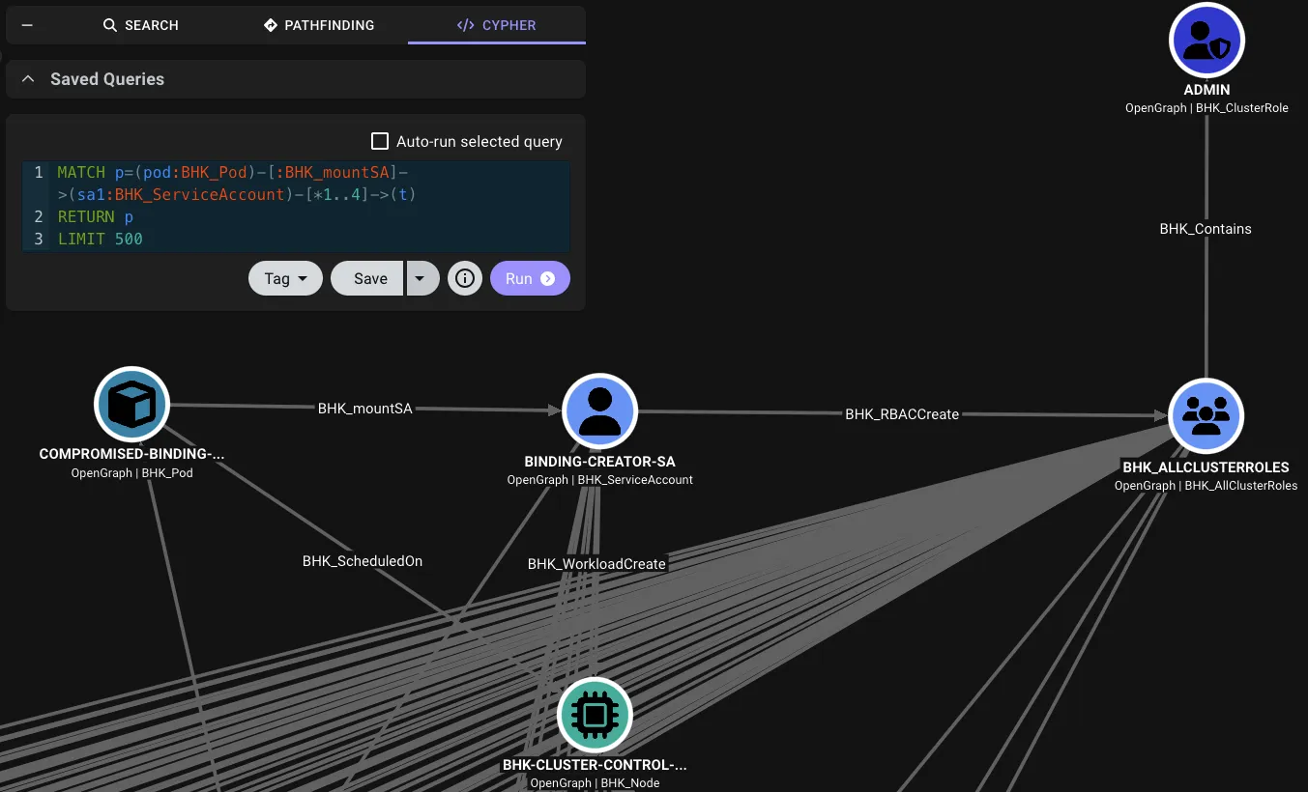Click the BINDING-CREATOR-SA node name text
The width and height of the screenshot is (1308, 792).
tap(599, 462)
